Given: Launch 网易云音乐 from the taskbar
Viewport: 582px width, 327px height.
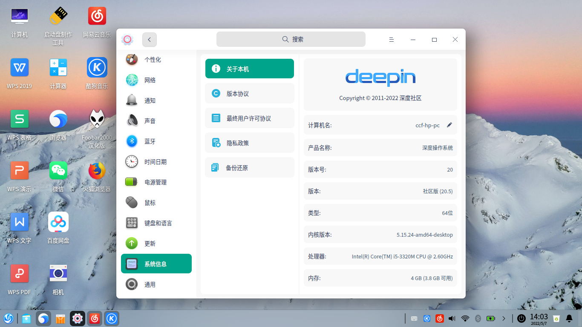Looking at the screenshot, I should coord(94,318).
